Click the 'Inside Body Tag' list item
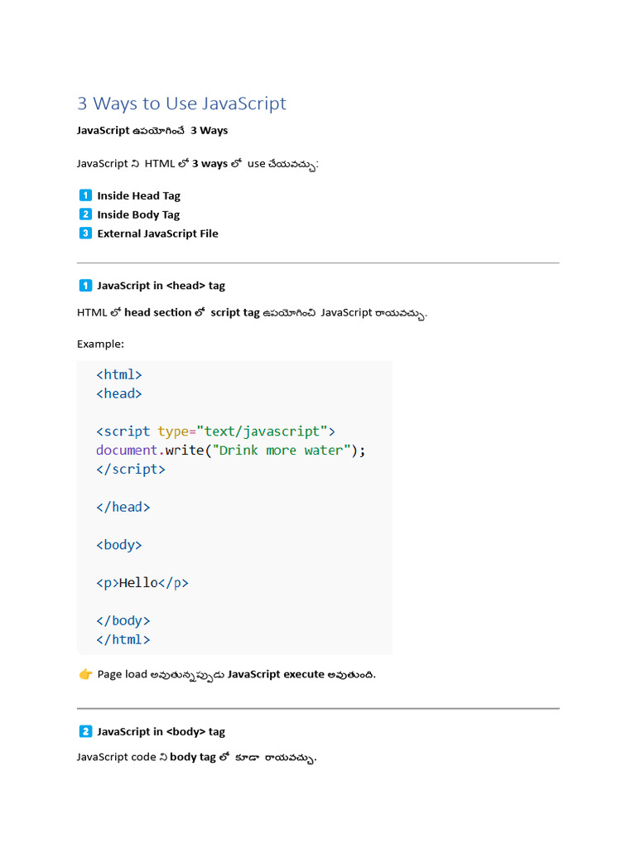 point(138,214)
